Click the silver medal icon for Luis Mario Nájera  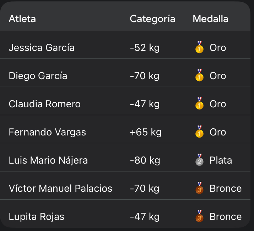point(199,160)
